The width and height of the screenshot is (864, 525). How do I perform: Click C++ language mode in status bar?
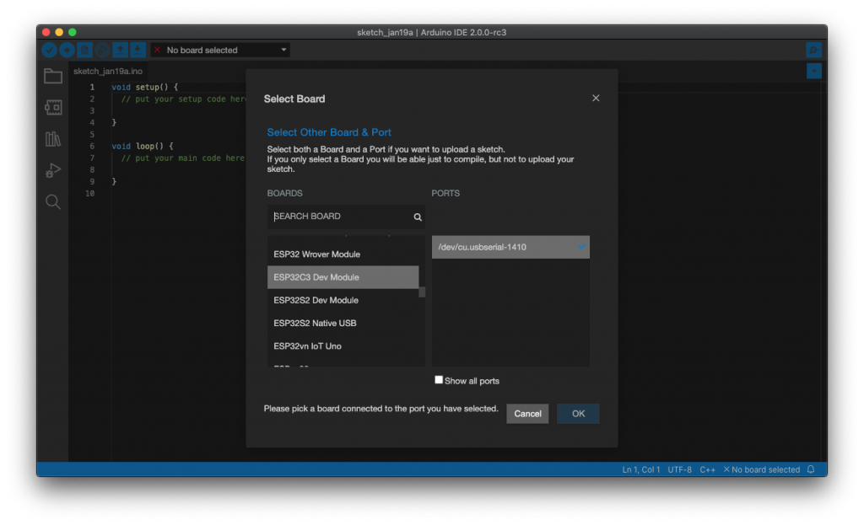pyautogui.click(x=708, y=469)
